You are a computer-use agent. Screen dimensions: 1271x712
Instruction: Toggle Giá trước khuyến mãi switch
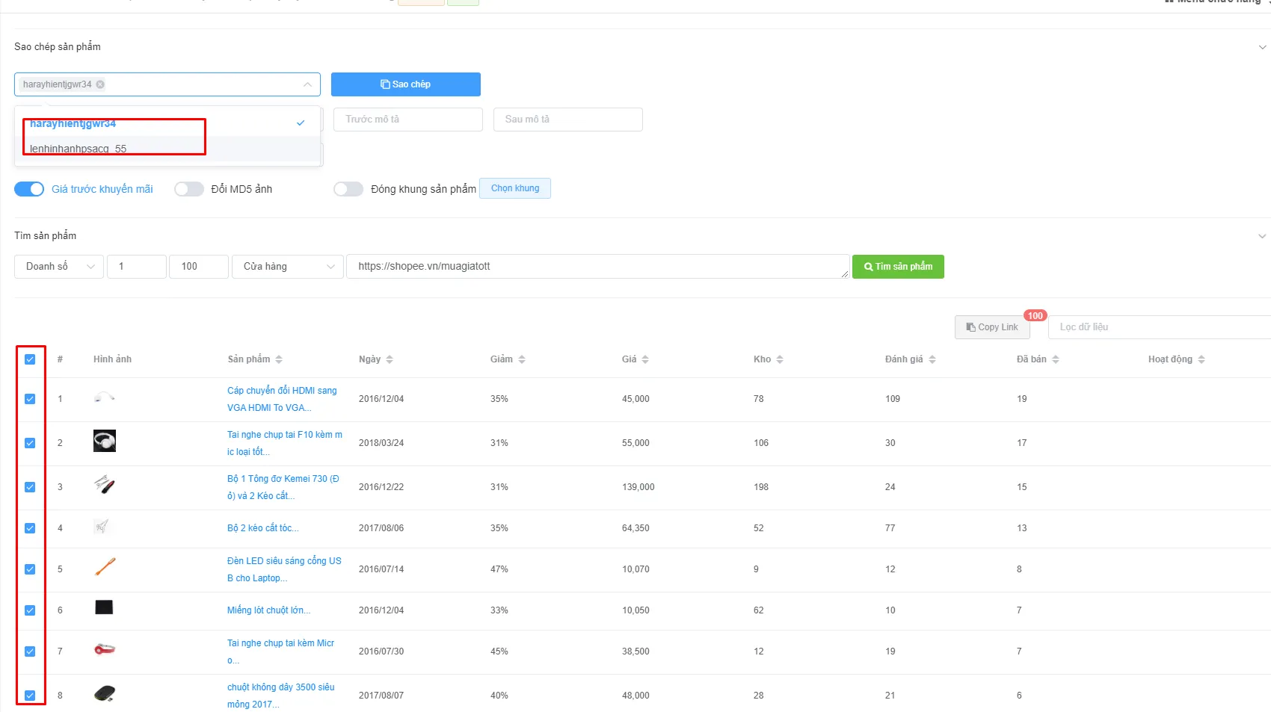[29, 189]
